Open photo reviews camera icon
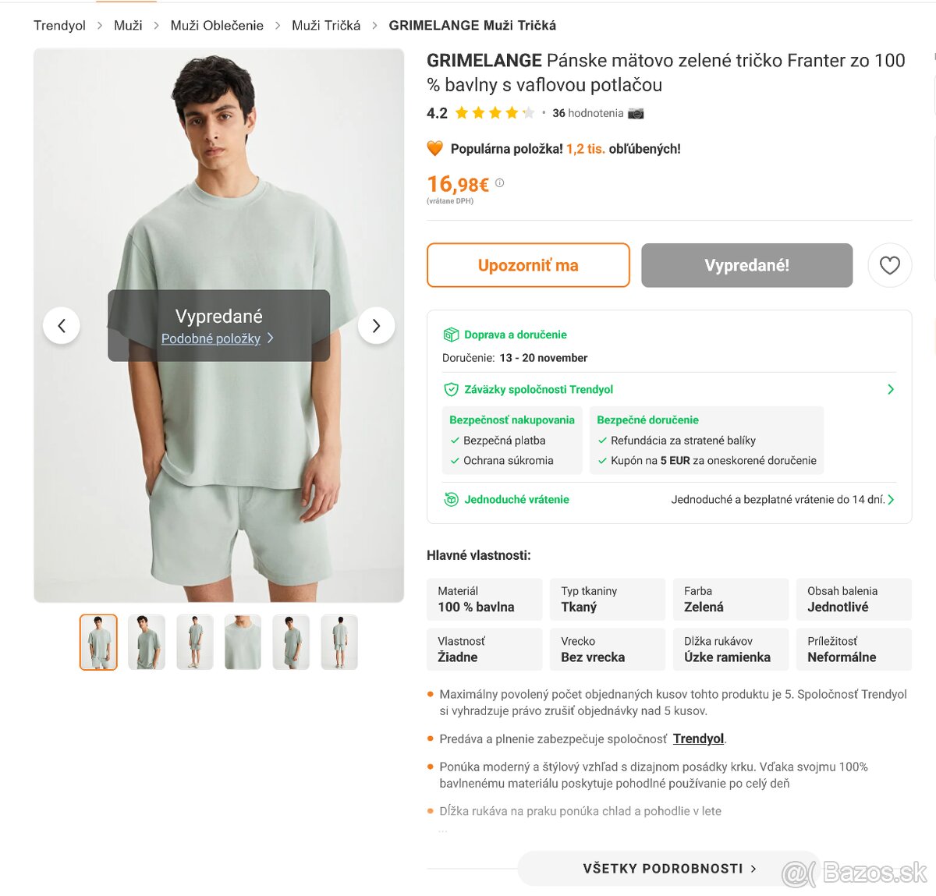The height and width of the screenshot is (896, 936). [636, 113]
